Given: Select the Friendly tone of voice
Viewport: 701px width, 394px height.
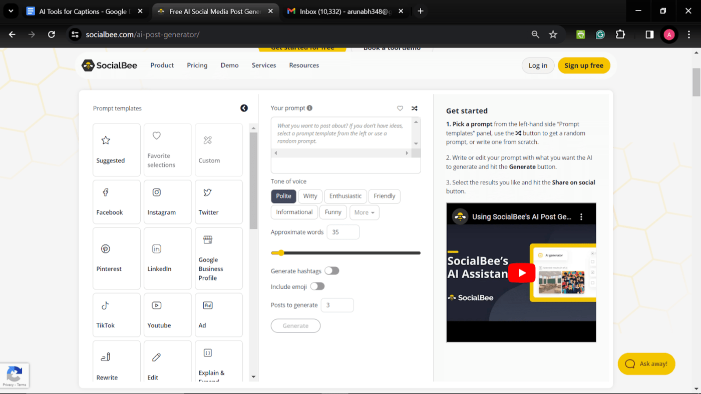Looking at the screenshot, I should 385,196.
